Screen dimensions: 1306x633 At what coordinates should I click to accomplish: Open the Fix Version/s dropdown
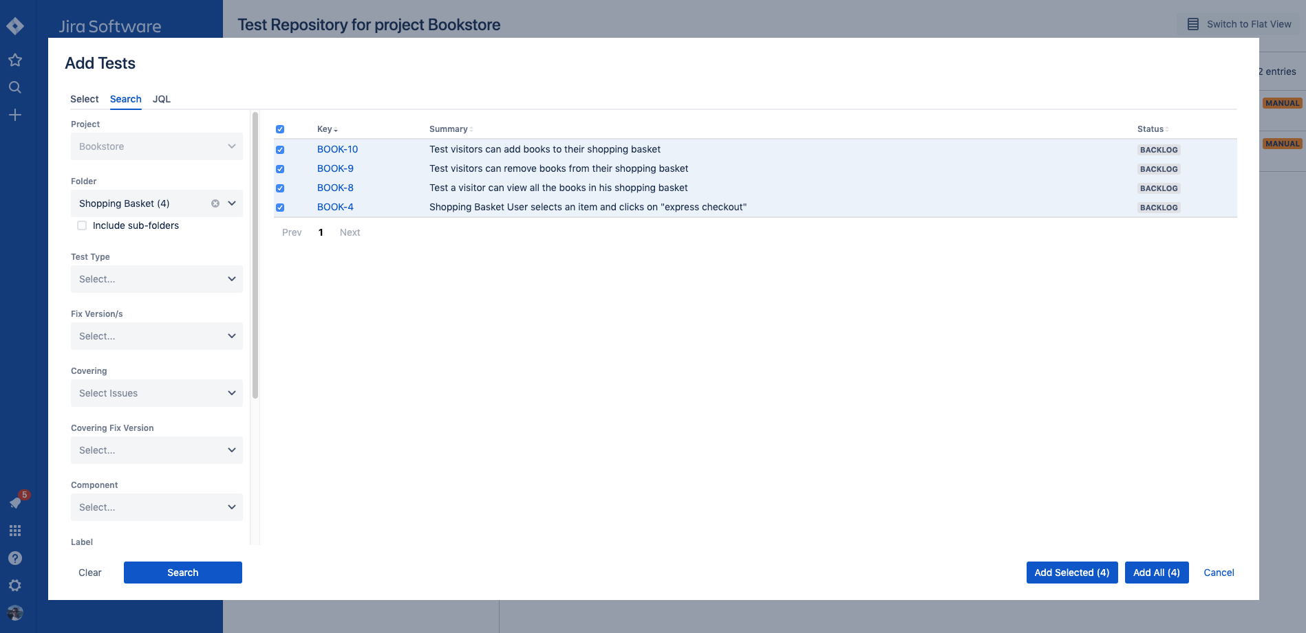coord(157,336)
